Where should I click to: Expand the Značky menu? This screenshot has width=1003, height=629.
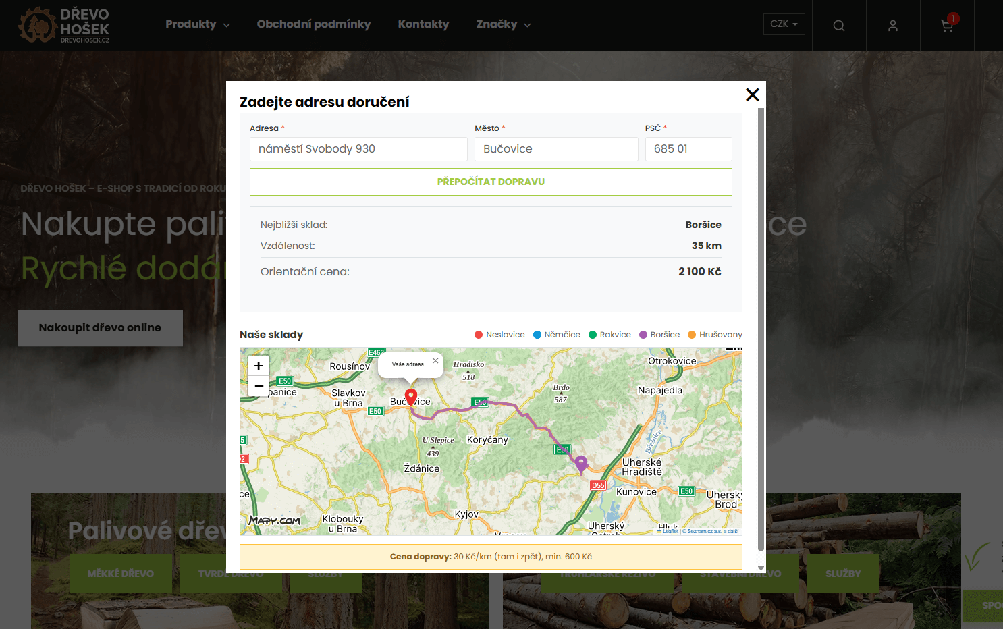(503, 24)
